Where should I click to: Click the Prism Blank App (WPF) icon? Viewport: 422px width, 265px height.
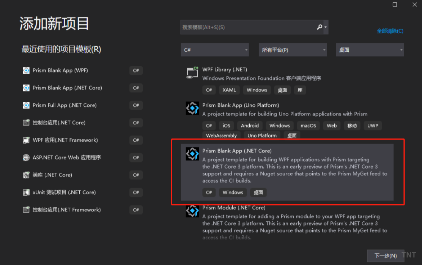click(26, 70)
